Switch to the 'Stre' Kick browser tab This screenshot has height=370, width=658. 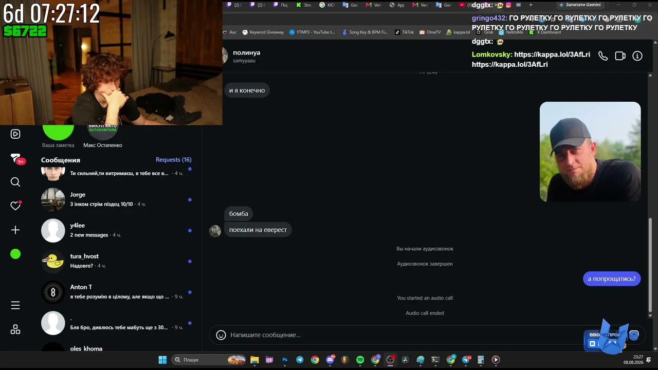coord(303,5)
